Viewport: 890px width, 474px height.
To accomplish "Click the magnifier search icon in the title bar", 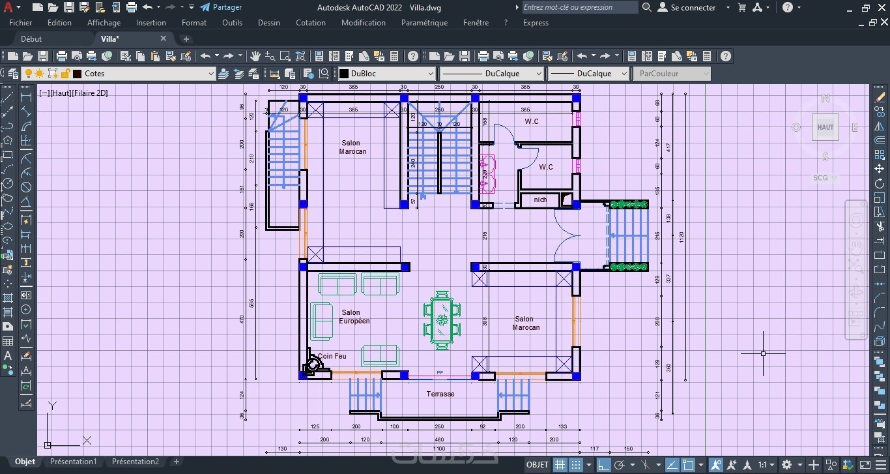I will [646, 8].
